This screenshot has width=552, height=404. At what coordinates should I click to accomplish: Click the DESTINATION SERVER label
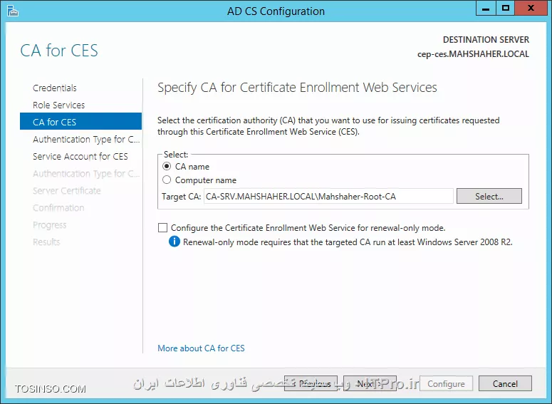(x=486, y=39)
